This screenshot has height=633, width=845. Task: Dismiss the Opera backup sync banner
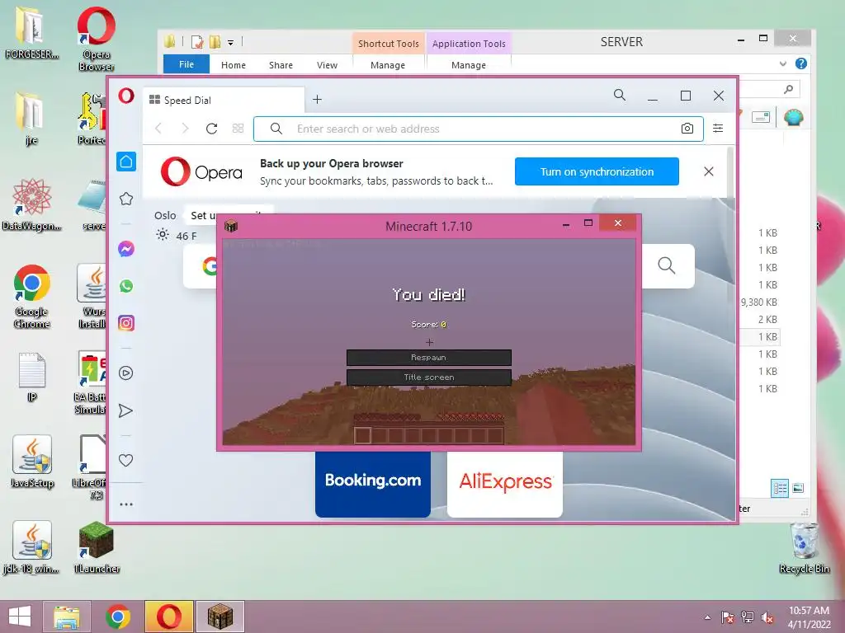pyautogui.click(x=709, y=171)
